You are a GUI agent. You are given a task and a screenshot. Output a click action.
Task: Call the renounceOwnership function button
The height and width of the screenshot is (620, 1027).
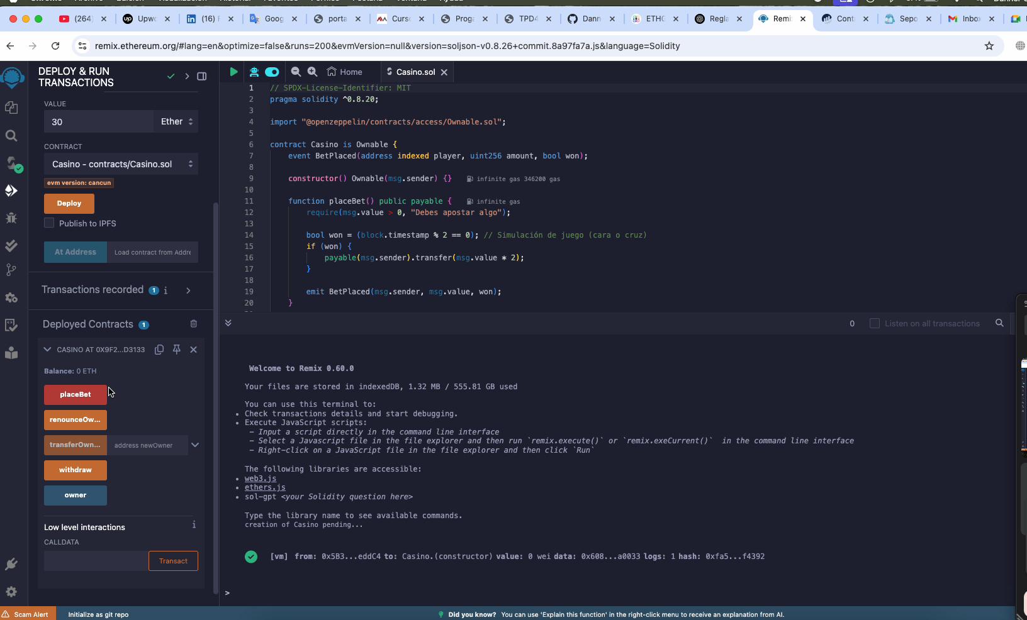pos(76,420)
